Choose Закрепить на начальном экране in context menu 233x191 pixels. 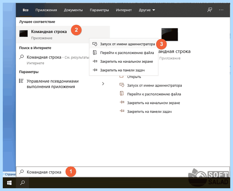pos(123,62)
